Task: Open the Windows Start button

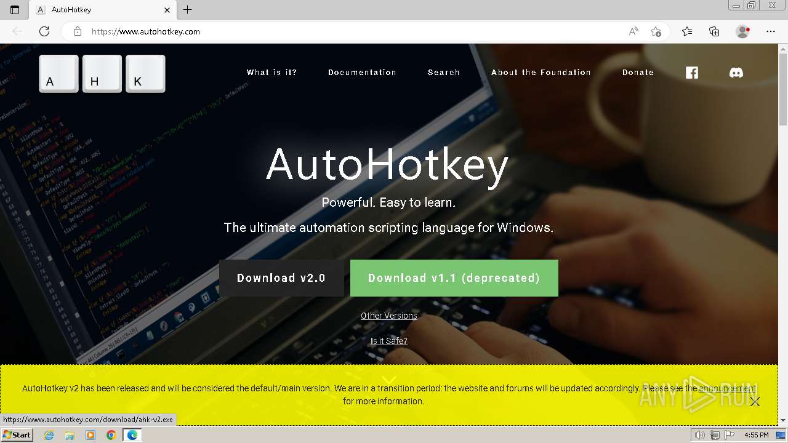Action: [17, 435]
